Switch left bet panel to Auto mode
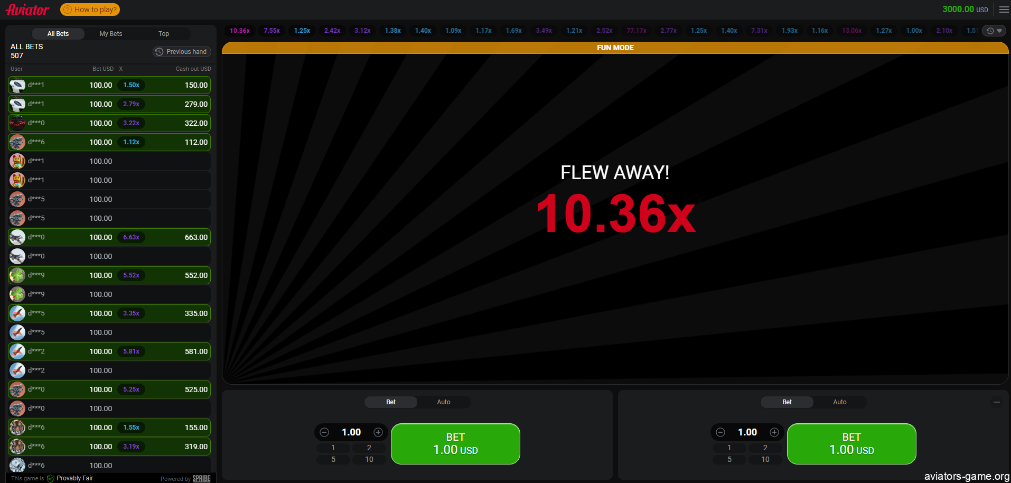 tap(444, 402)
